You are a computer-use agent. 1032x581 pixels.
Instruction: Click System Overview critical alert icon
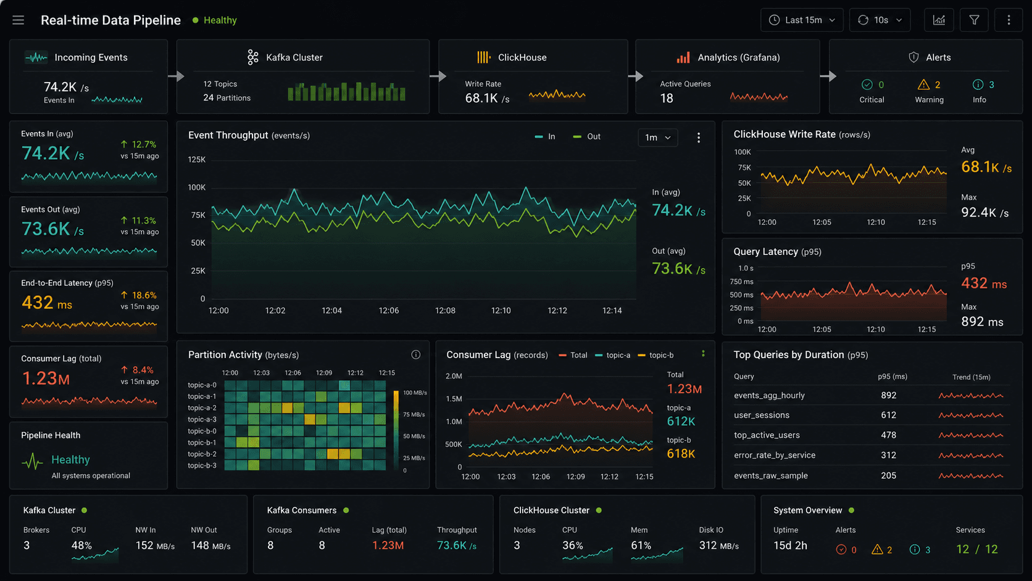tap(841, 550)
